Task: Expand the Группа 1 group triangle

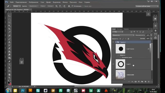Action: point(116,42)
